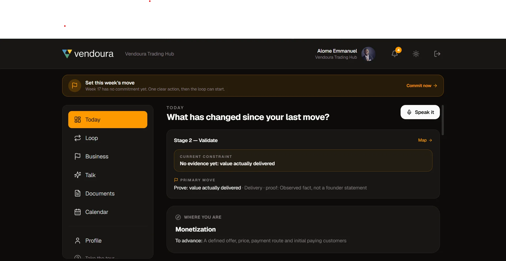Click the Talk sparkle icon
Screen dimensions: 506x261
point(77,175)
